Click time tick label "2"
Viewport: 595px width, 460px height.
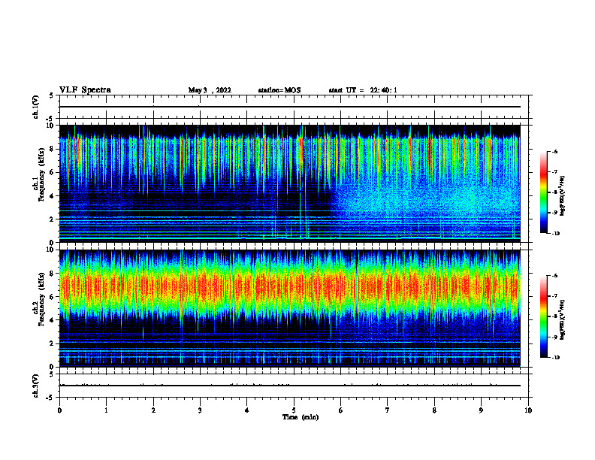pos(153,410)
